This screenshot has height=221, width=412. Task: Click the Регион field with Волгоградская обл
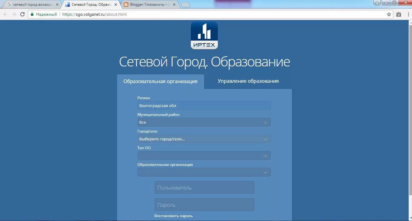coord(204,105)
